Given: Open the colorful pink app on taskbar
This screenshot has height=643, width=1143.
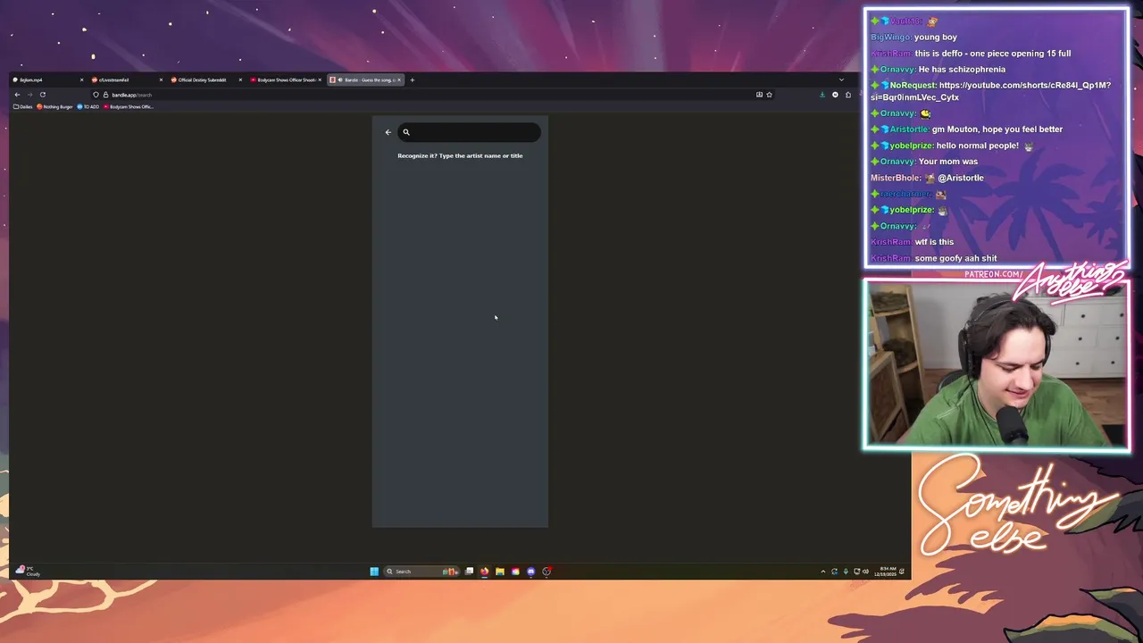Looking at the screenshot, I should (x=515, y=572).
